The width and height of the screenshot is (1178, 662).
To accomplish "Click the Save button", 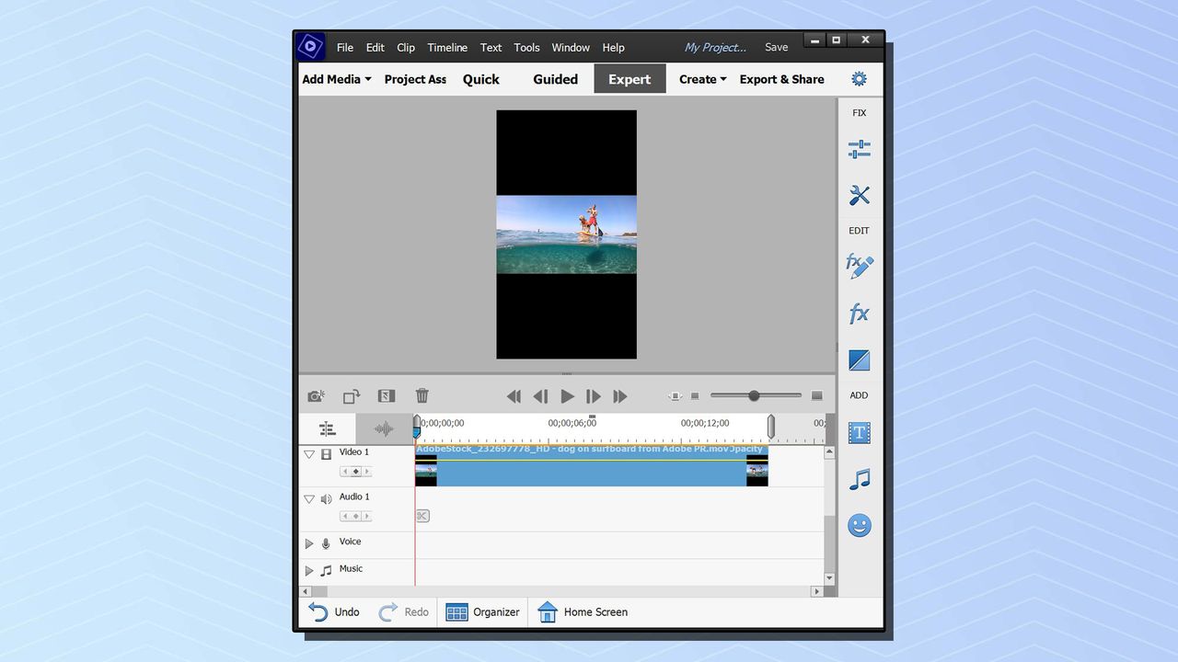I will (777, 48).
